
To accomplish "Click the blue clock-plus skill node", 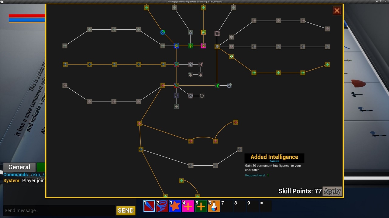I will [163, 32].
